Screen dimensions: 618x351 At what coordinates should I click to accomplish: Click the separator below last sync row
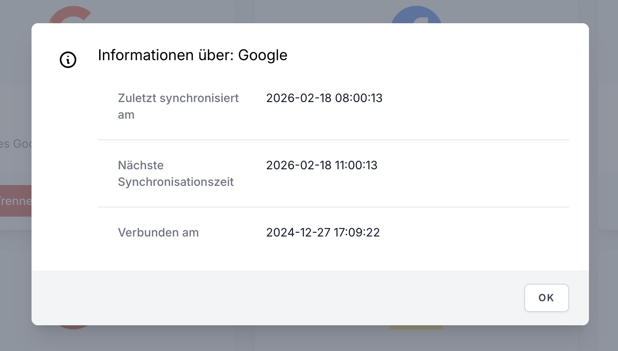click(x=333, y=140)
